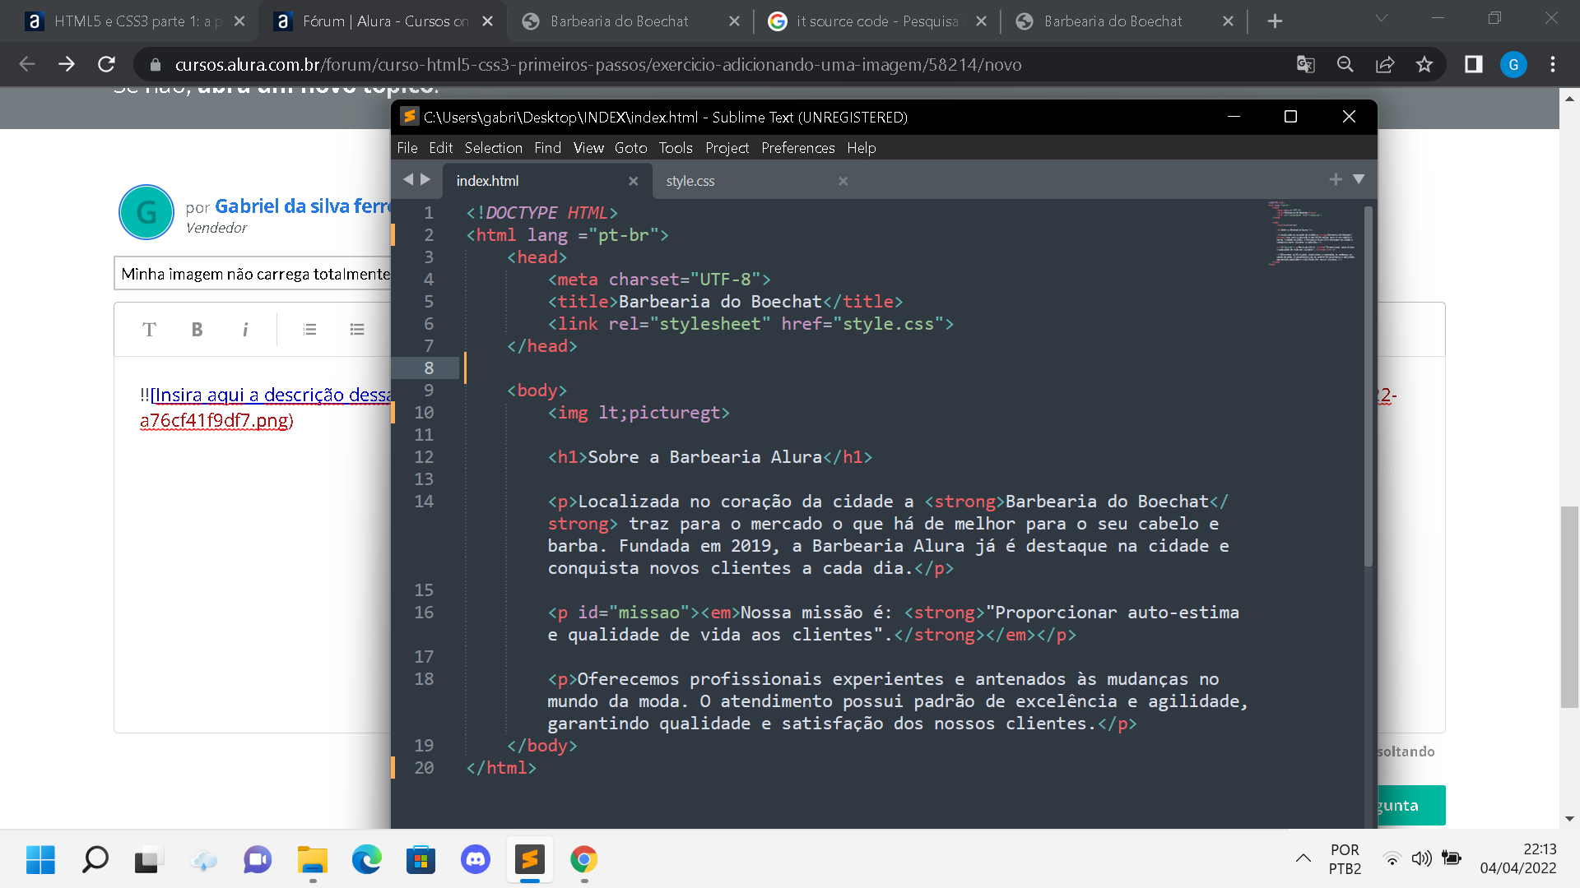
Task: Open Windows taskbar search
Action: click(95, 860)
